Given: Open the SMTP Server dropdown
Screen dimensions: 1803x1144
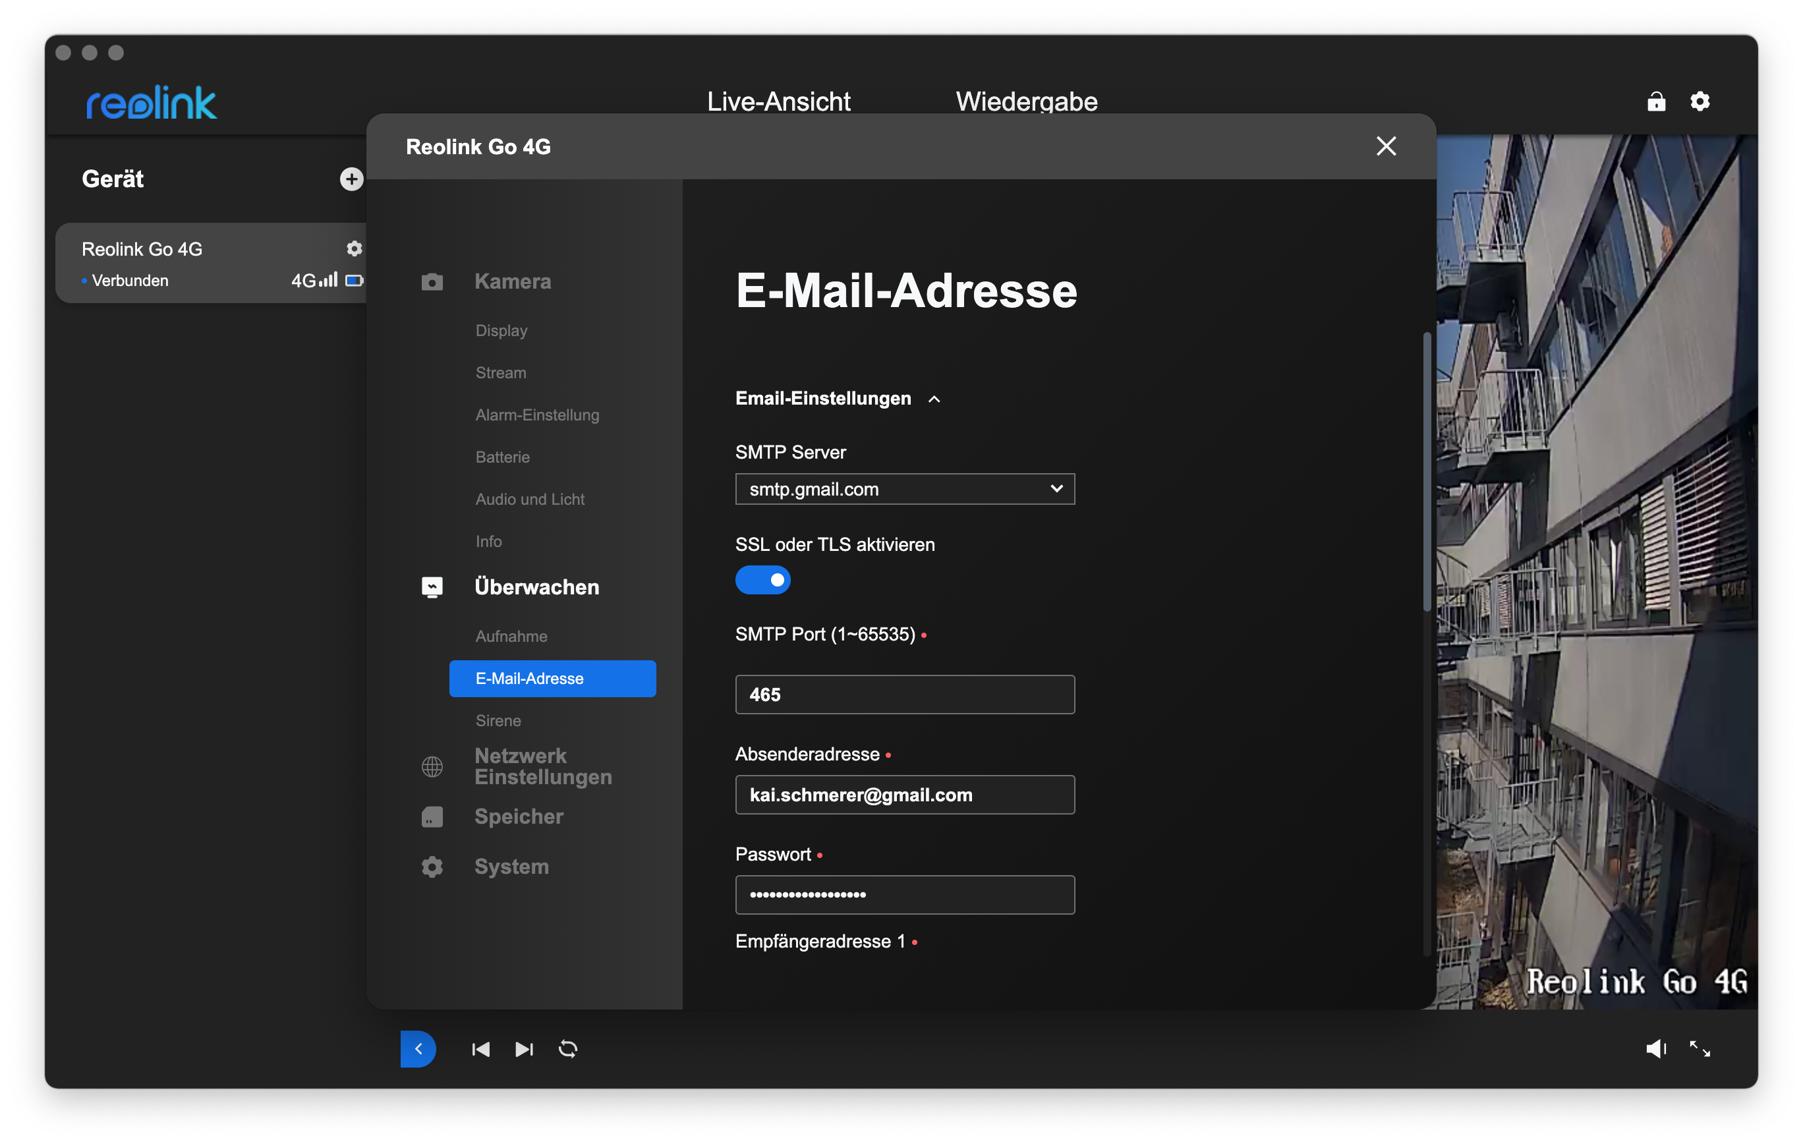Looking at the screenshot, I should coord(905,489).
